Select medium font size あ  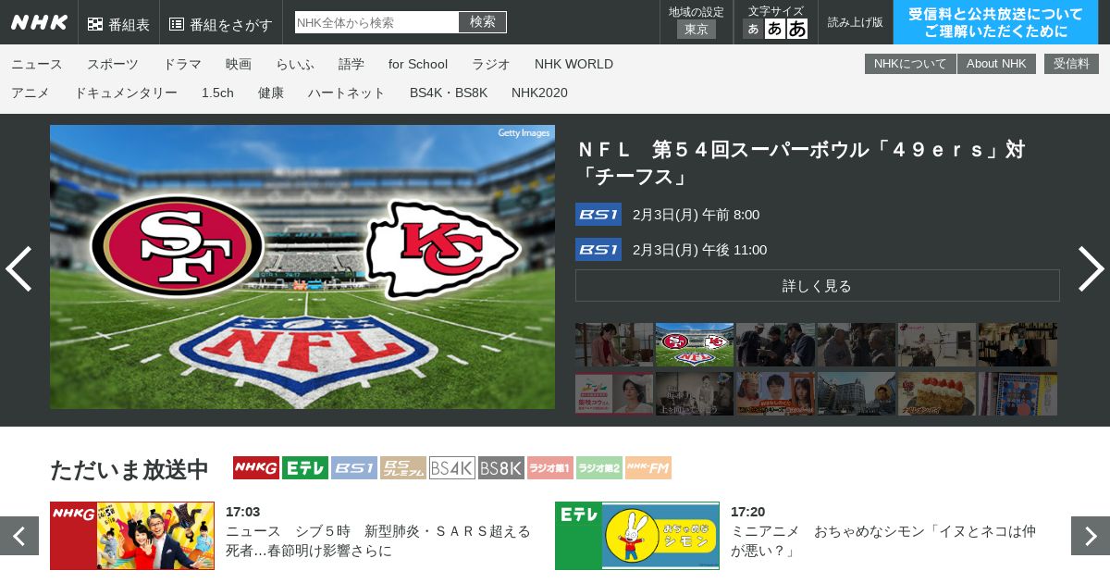(x=775, y=29)
